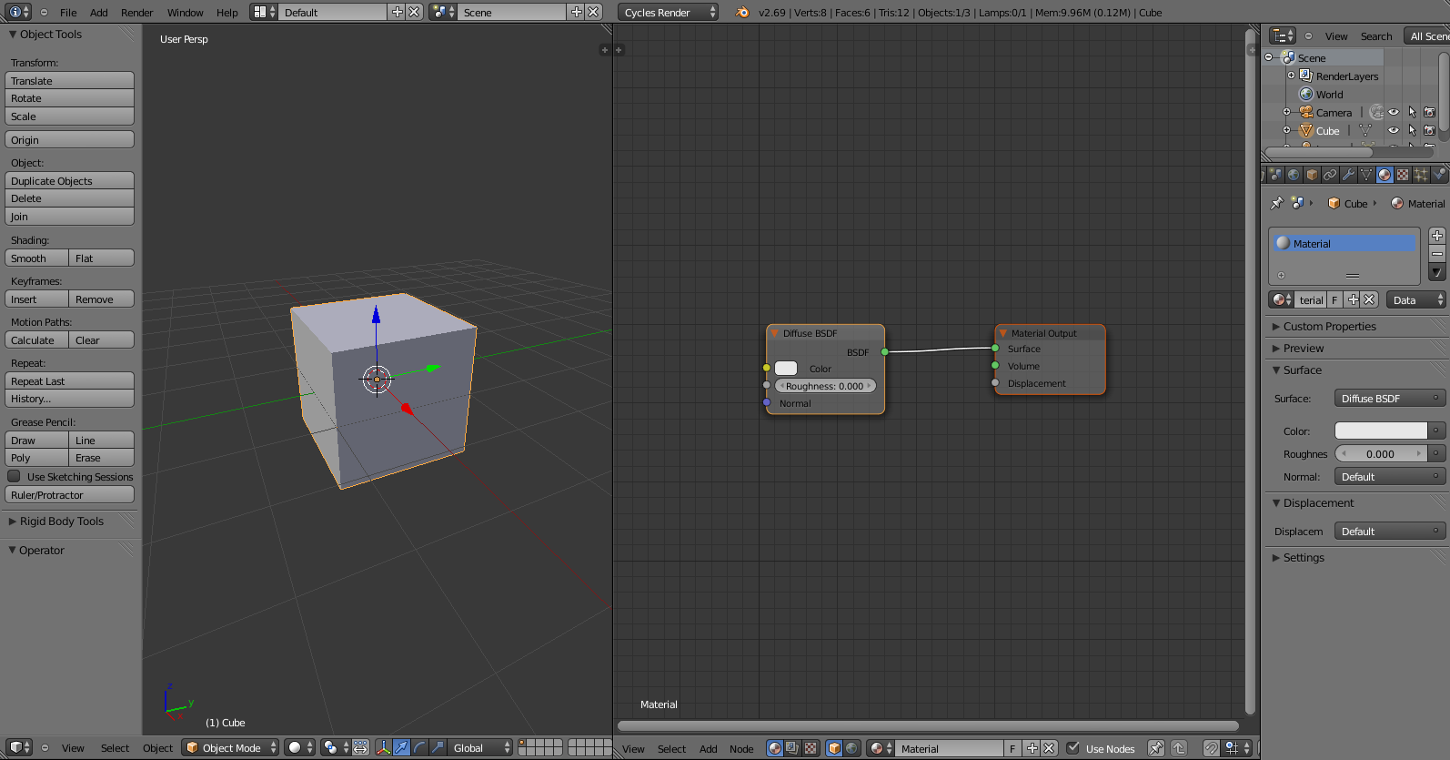Open the Node menu in node editor

(741, 748)
